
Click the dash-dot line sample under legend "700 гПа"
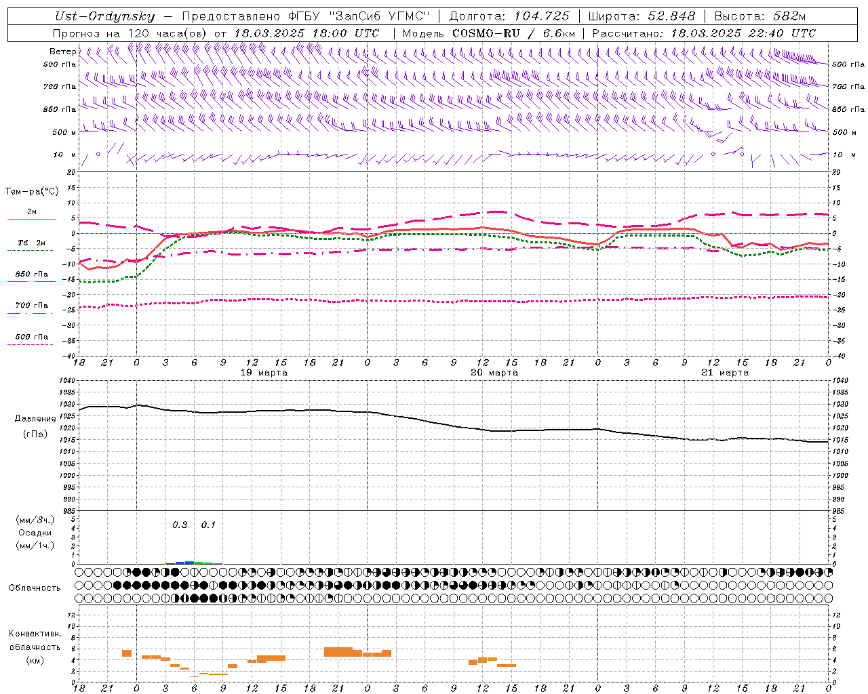30,313
